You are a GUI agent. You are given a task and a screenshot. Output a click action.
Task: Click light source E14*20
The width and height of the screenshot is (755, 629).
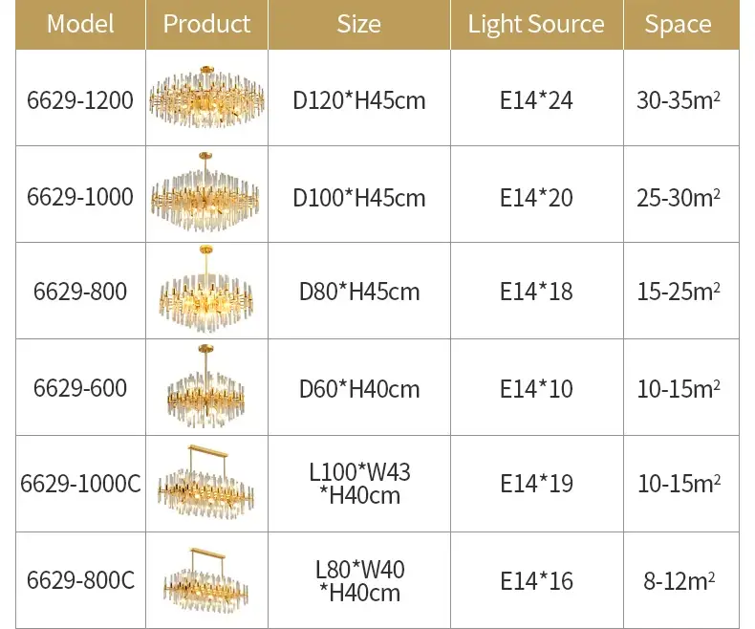click(x=536, y=198)
